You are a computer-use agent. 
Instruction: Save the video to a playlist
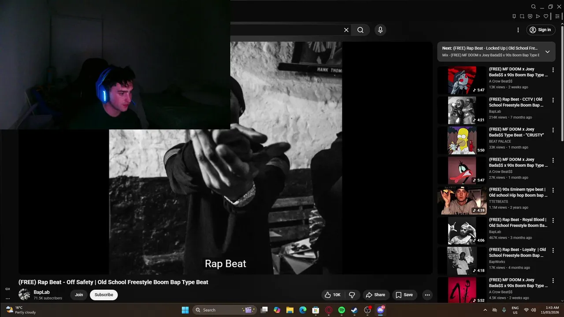pyautogui.click(x=404, y=295)
